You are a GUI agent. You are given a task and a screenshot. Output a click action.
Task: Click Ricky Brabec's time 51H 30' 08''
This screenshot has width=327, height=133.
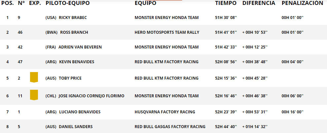tap(226, 18)
